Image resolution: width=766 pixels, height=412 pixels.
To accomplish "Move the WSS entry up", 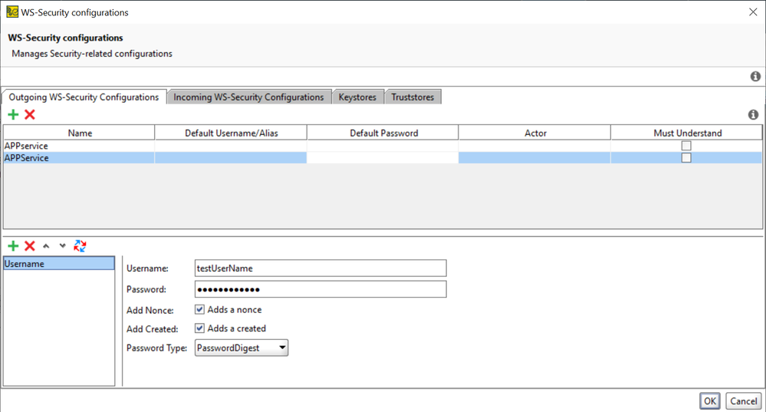I will (x=46, y=246).
